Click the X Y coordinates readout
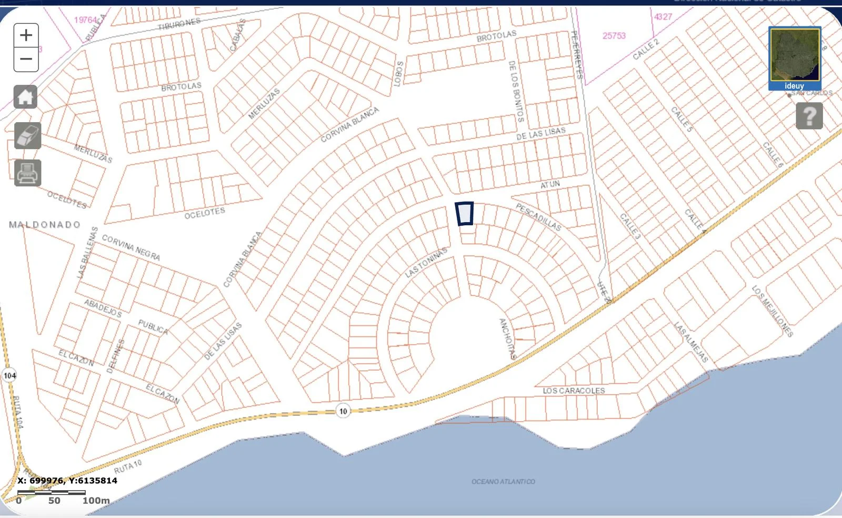The width and height of the screenshot is (842, 518). (x=67, y=480)
